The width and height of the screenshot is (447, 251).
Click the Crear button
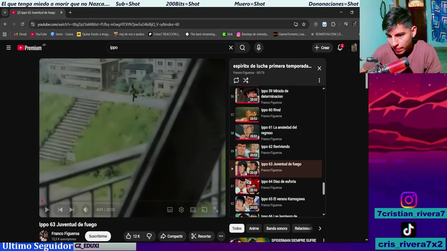click(322, 48)
